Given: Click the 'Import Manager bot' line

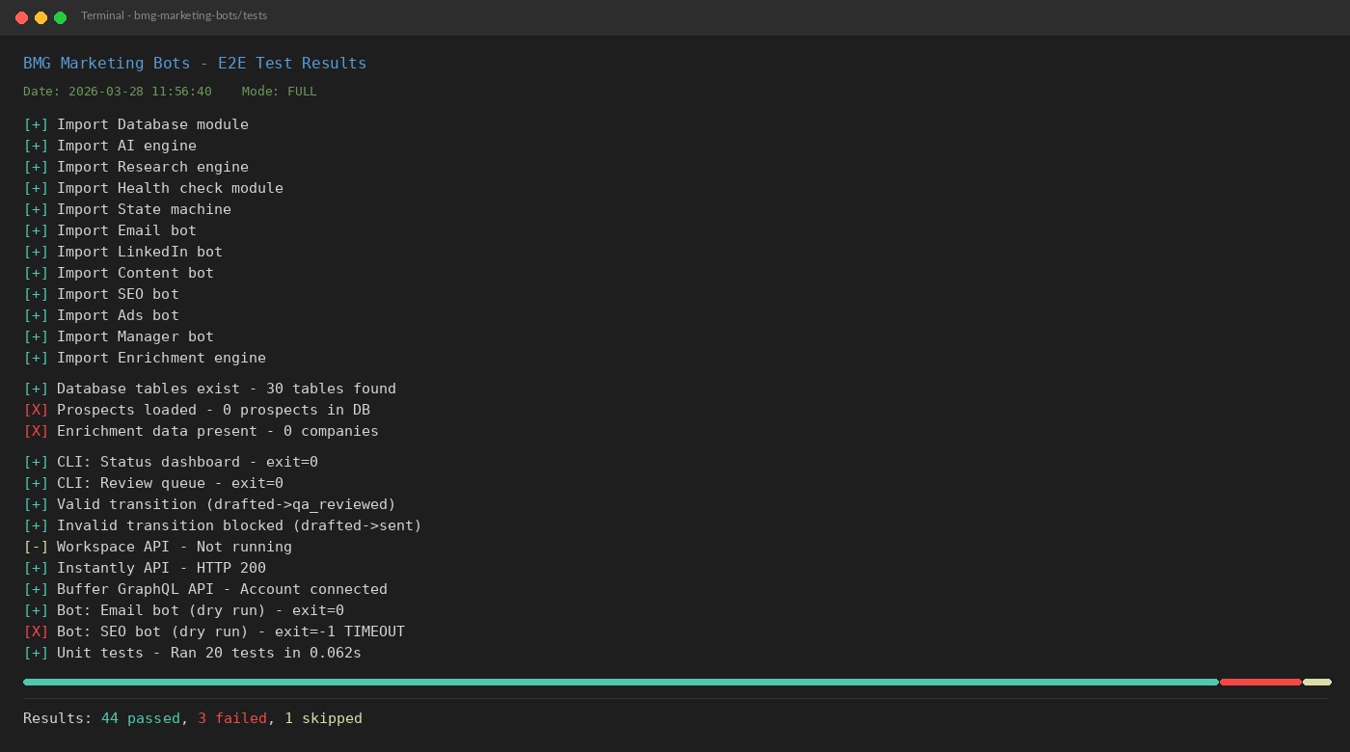Looking at the screenshot, I should pyautogui.click(x=119, y=336).
